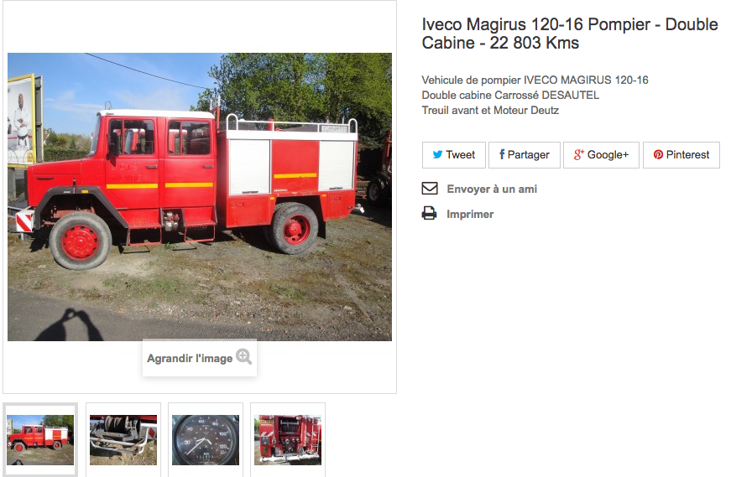The image size is (731, 477).
Task: Open the 'Envoyer à un ami' link
Action: (x=492, y=189)
